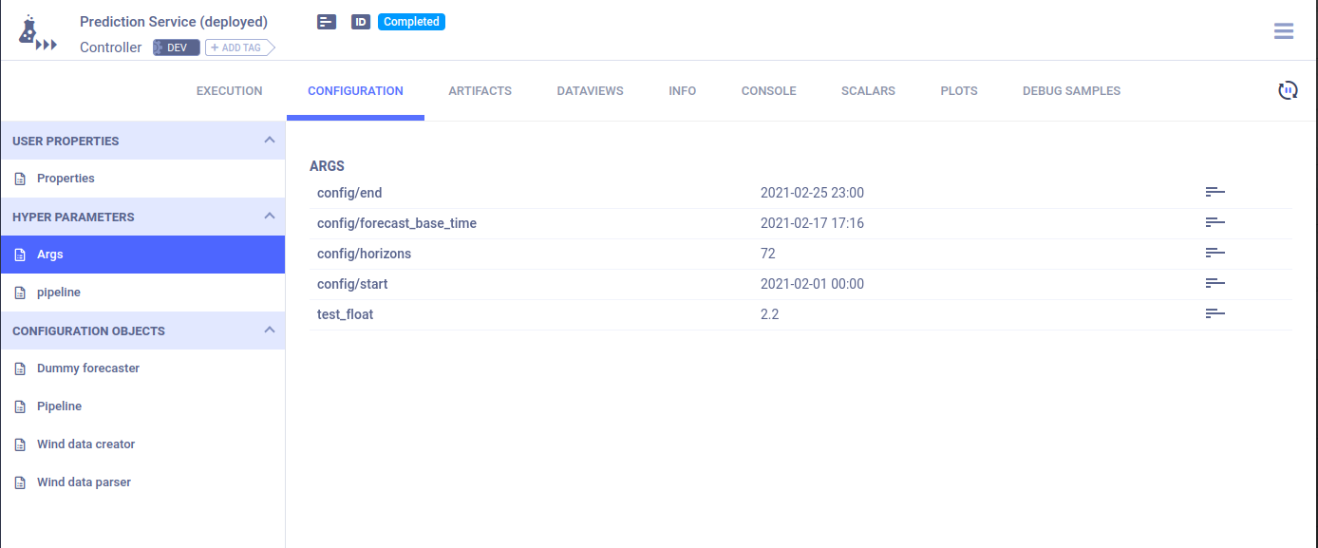The width and height of the screenshot is (1318, 548).
Task: Go to the Console tab
Action: coord(768,91)
